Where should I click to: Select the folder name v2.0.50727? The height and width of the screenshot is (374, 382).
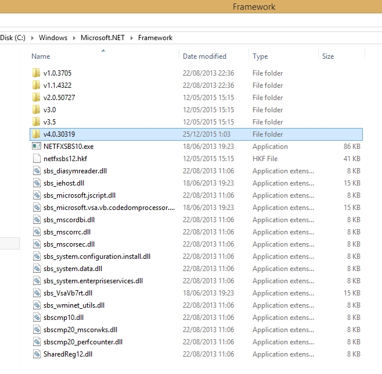(59, 98)
